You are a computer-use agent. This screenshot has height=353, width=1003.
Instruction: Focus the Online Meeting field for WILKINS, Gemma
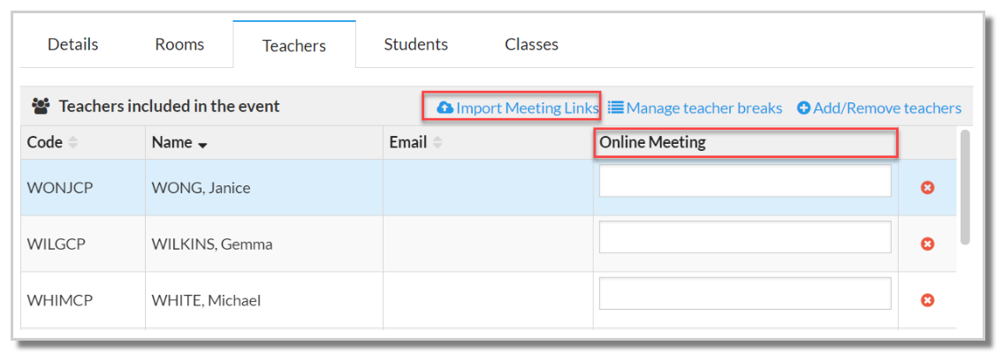[x=745, y=237]
